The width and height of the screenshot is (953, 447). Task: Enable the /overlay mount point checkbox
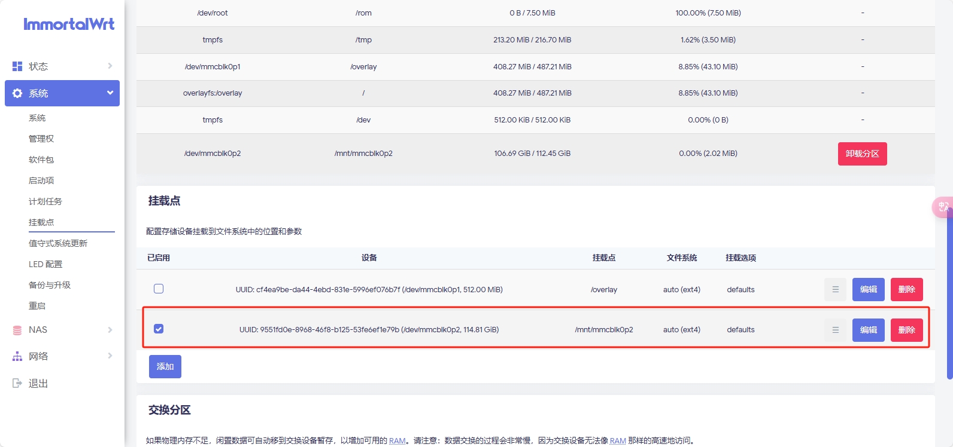[159, 289]
